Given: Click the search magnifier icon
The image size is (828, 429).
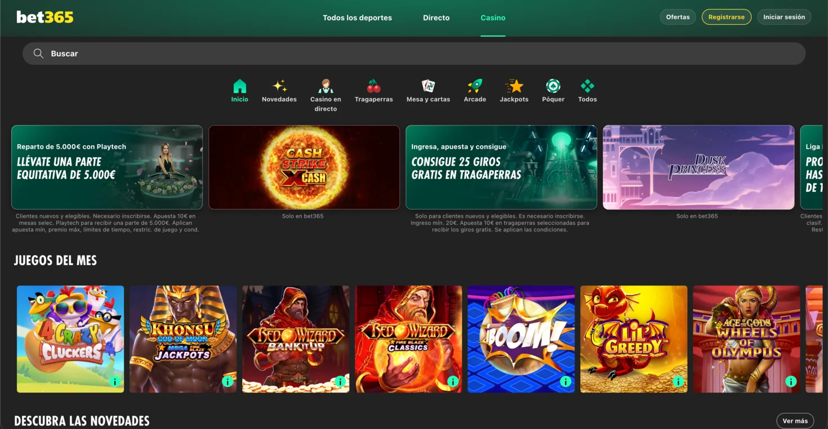Looking at the screenshot, I should 38,53.
